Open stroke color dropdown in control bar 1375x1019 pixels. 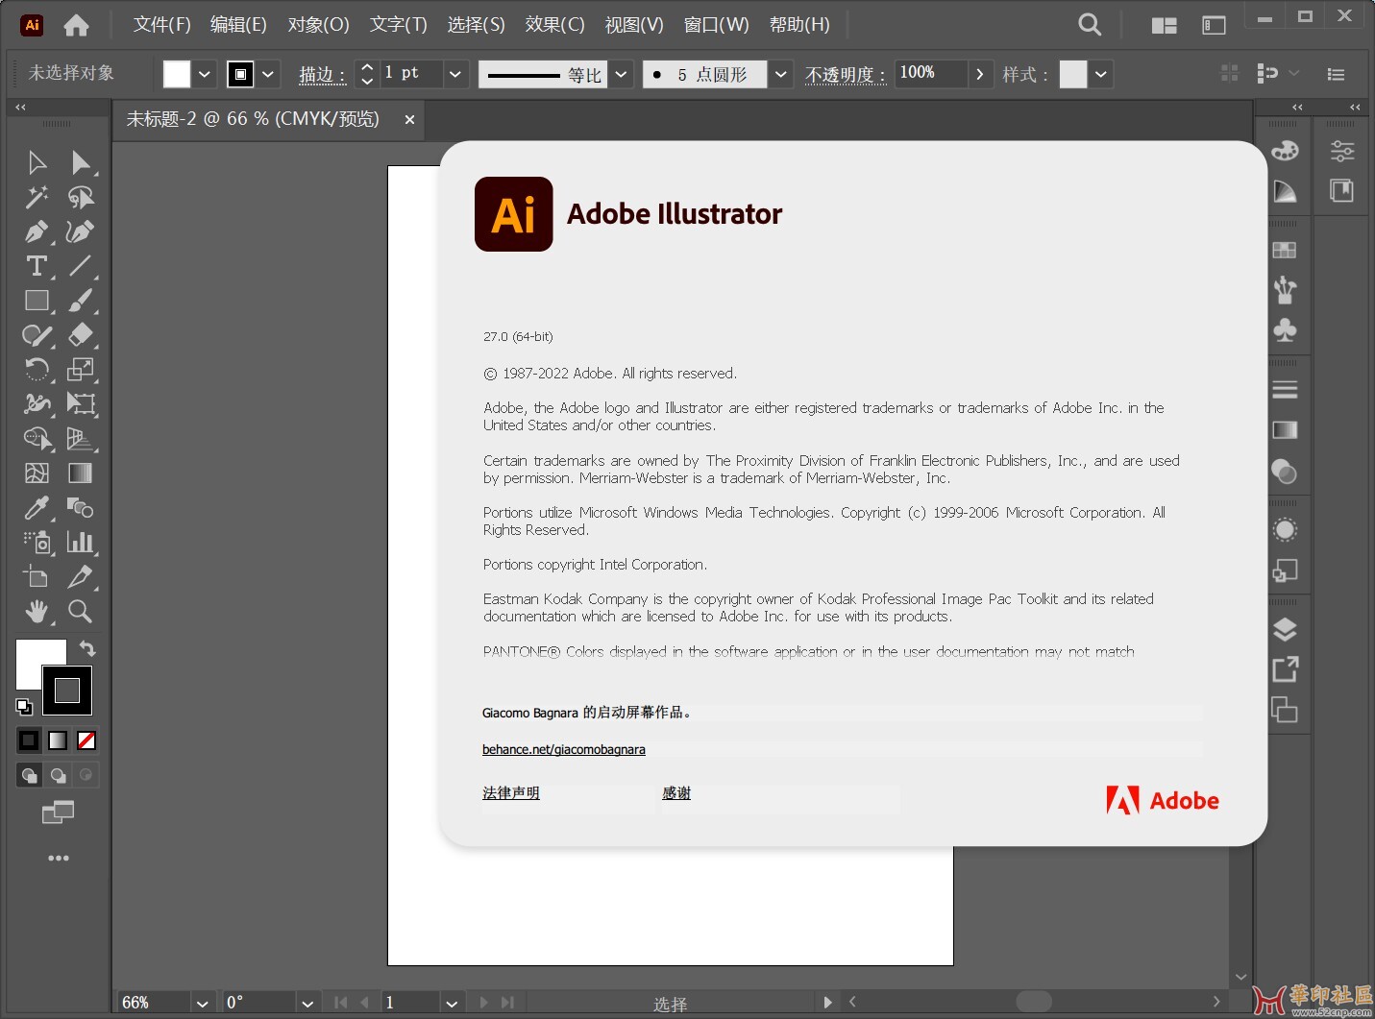pyautogui.click(x=268, y=74)
